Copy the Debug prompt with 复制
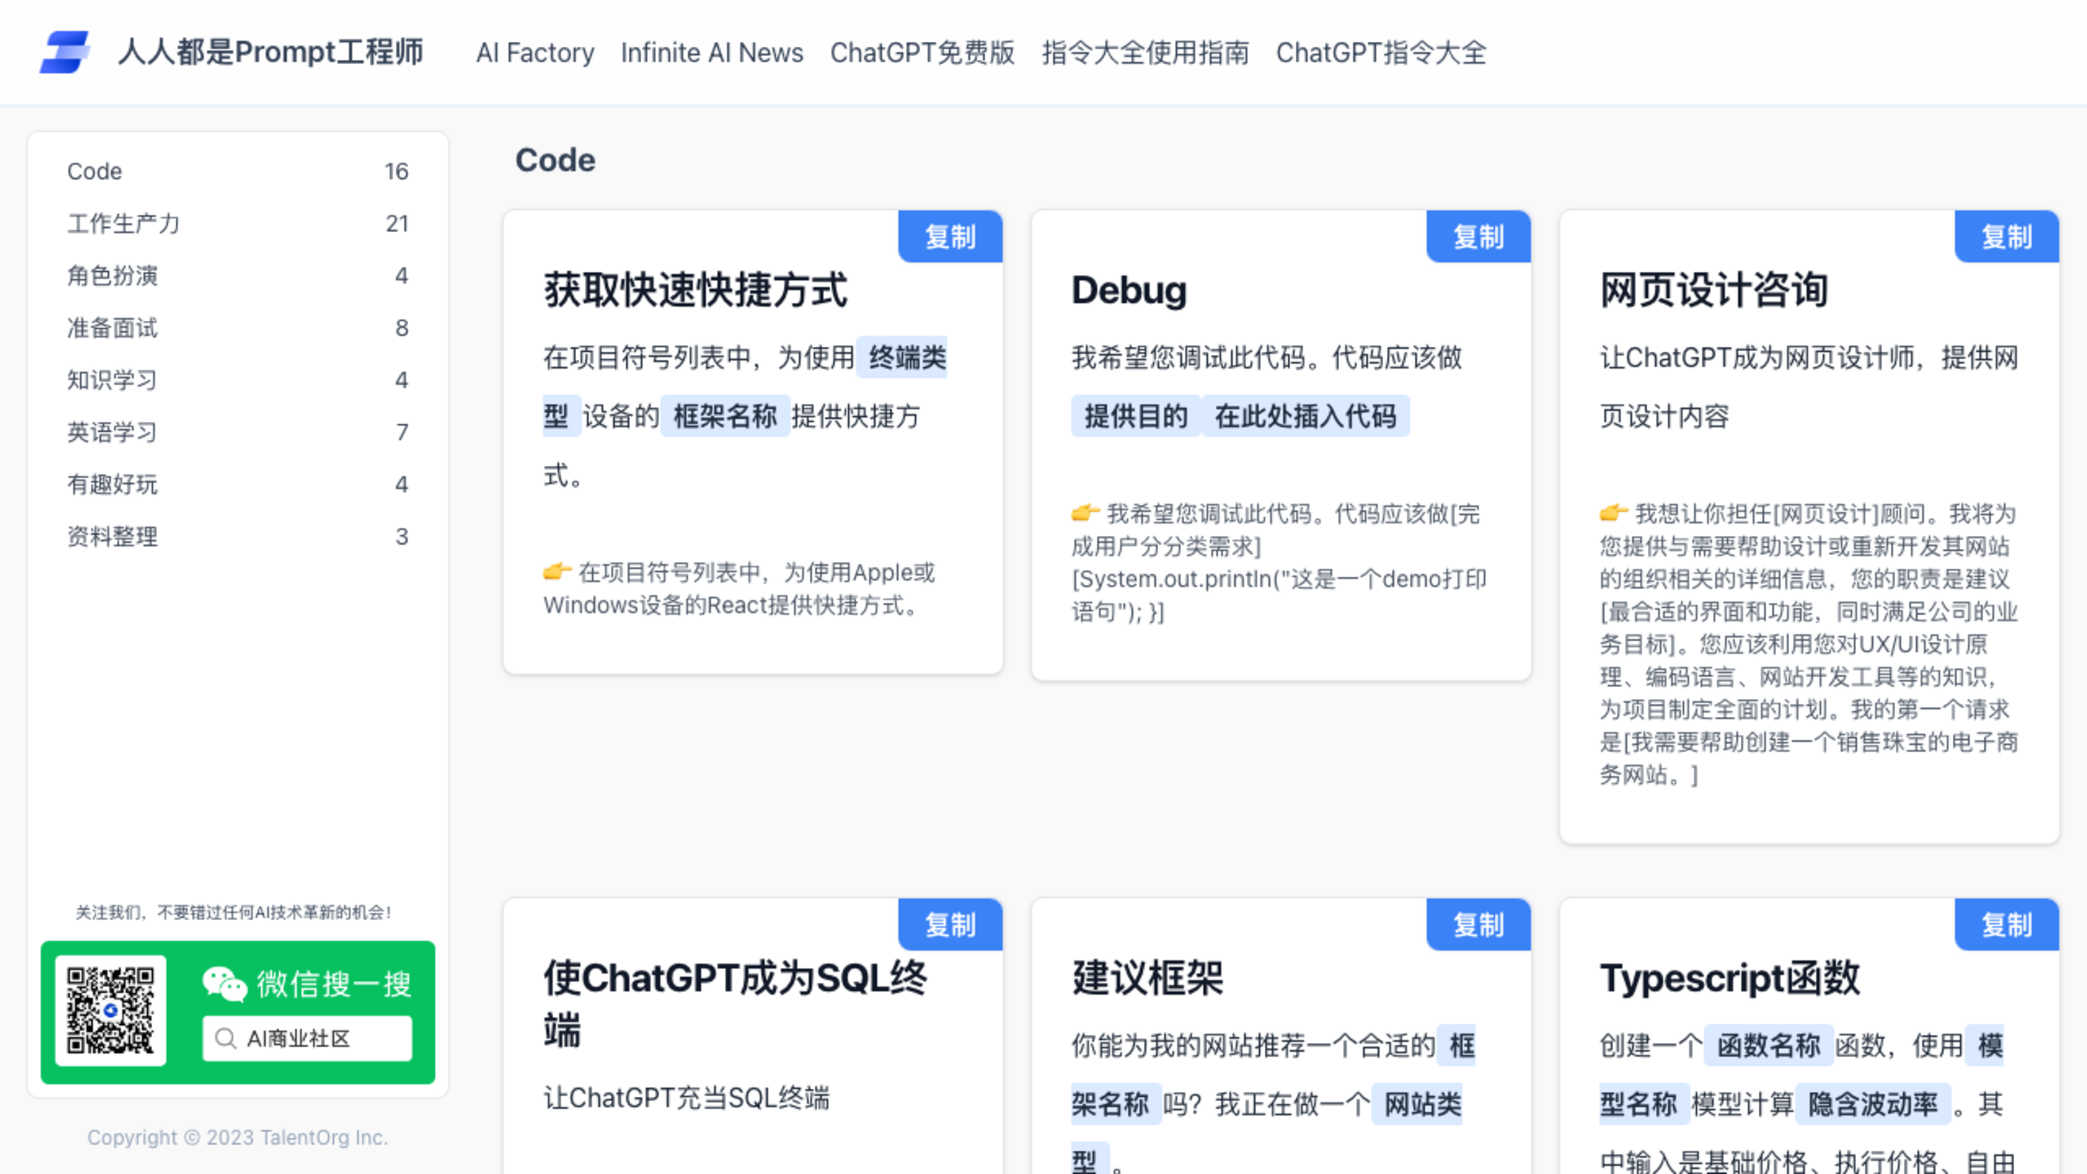Viewport: 2087px width, 1174px height. point(1478,236)
